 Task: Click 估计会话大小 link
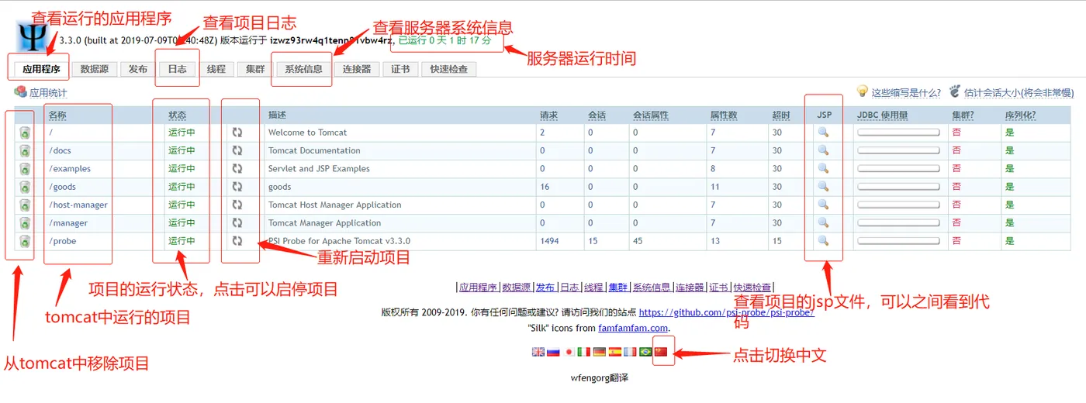pyautogui.click(x=1019, y=93)
